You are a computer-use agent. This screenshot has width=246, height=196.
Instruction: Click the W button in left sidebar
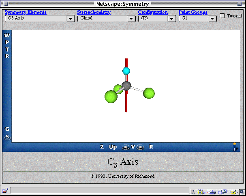7,35
